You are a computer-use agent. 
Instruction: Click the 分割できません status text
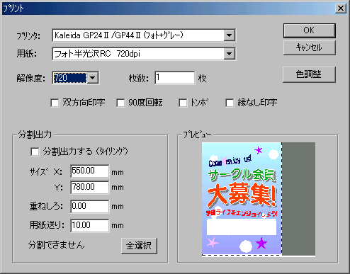(x=57, y=245)
